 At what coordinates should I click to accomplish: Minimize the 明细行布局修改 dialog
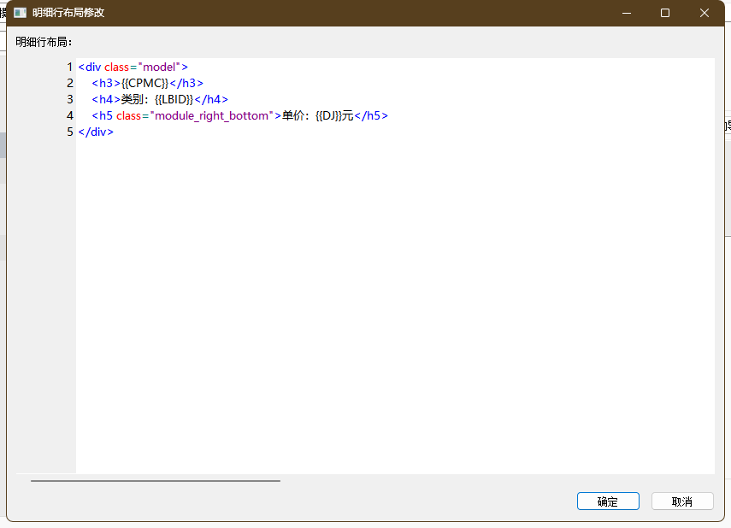[x=627, y=13]
